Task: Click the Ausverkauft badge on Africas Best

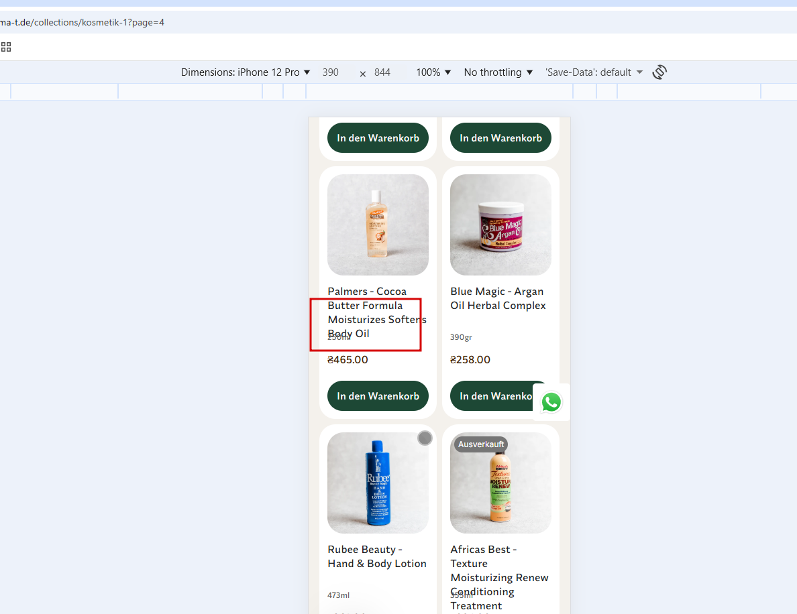Action: point(481,444)
